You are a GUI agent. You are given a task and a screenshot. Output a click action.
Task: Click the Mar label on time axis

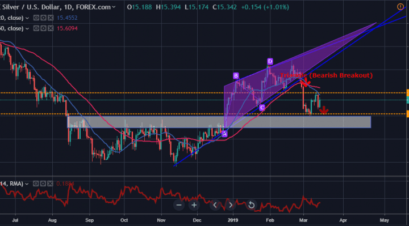point(303,220)
